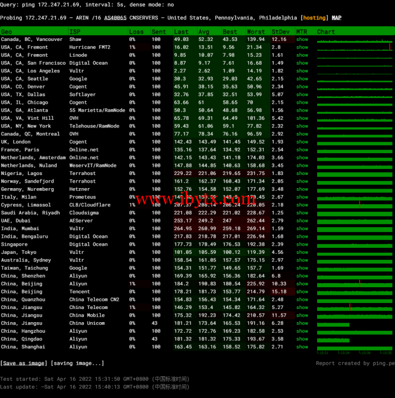Click the orange hosting tag
The width and height of the screenshot is (395, 398).
[314, 18]
